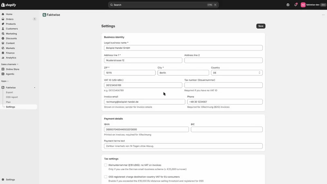Open the three-dot more menu
Screen dimensions: 327x184
click(x=323, y=15)
